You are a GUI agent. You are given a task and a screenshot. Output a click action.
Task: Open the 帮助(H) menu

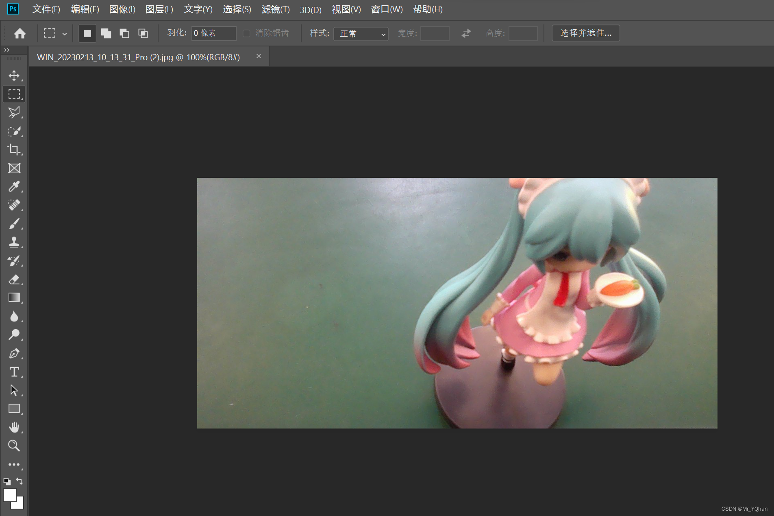point(428,9)
